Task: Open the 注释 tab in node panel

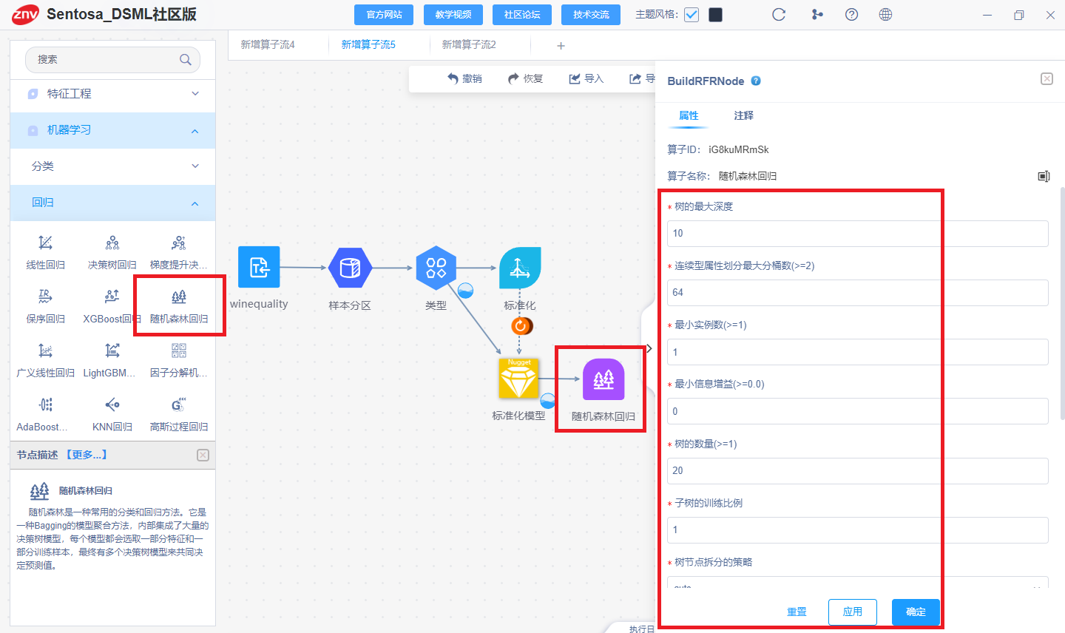Action: coord(744,115)
